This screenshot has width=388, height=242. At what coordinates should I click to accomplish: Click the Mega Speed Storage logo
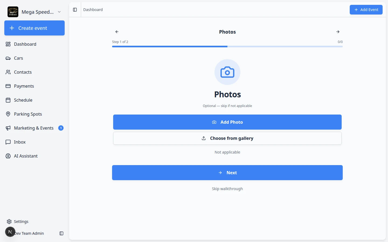(x=13, y=12)
